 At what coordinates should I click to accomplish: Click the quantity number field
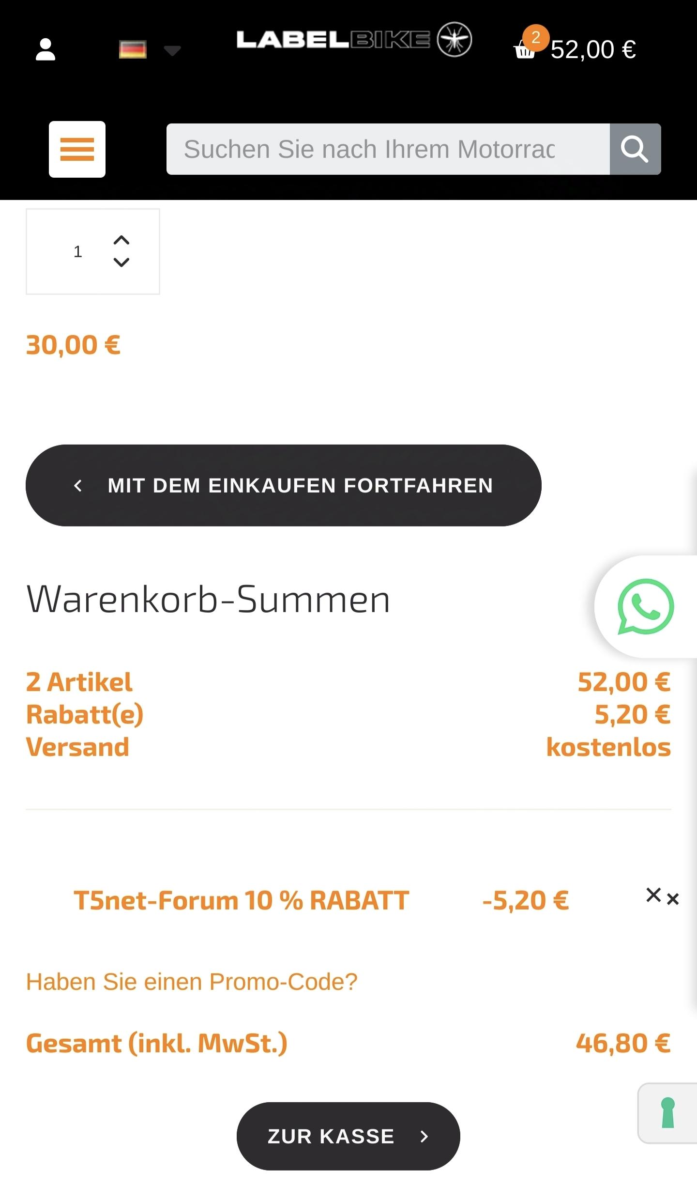point(77,252)
